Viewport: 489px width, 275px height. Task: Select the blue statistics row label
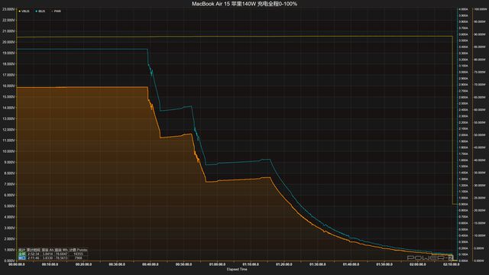tap(21, 258)
